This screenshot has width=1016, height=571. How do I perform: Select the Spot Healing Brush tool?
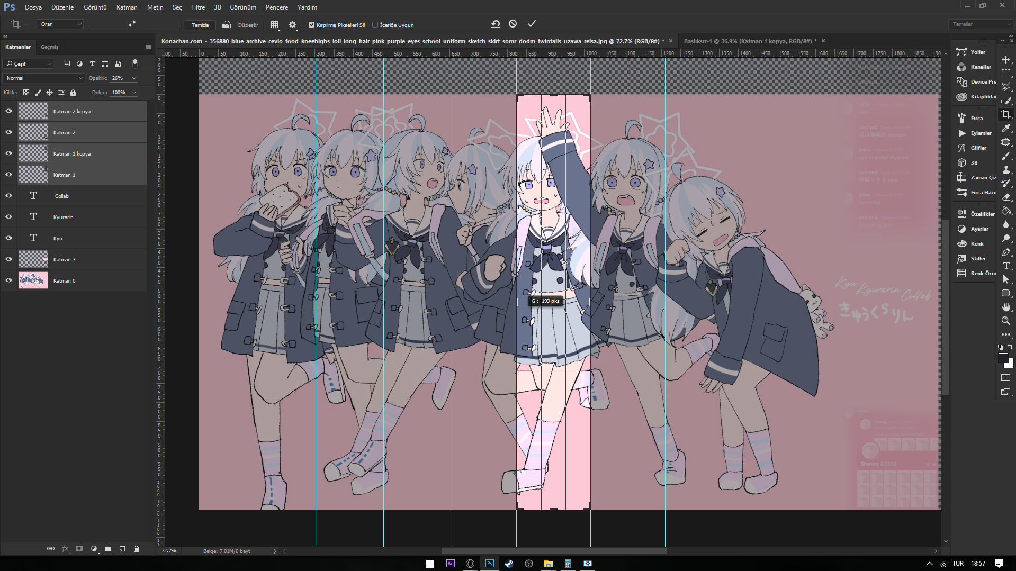[1006, 142]
